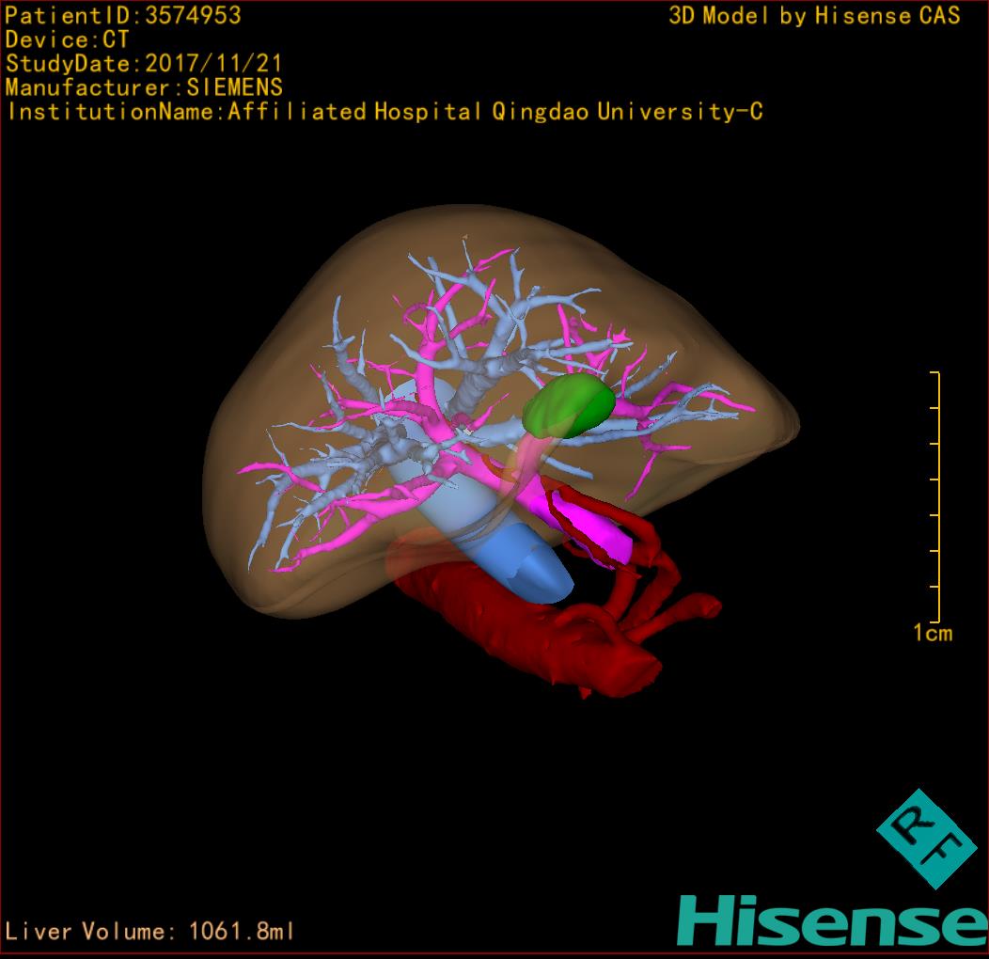The image size is (989, 959).
Task: Click the InstitutionName text line
Action: [384, 113]
